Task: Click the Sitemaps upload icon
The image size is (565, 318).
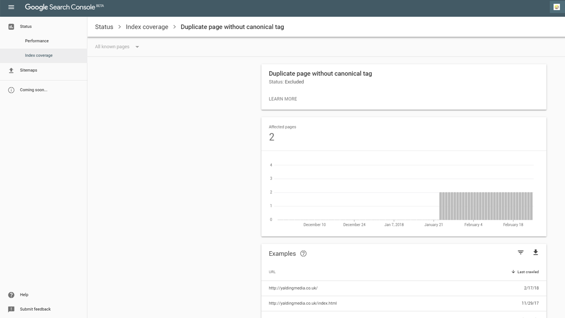Action: (11, 70)
